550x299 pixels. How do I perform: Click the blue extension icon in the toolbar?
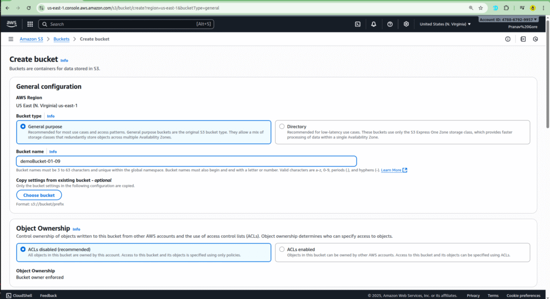pos(495,8)
